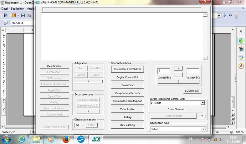Image resolution: width=246 pixels, height=144 pixels.
Task: Open Instrument / Immobilizer special function
Action: tap(128, 69)
